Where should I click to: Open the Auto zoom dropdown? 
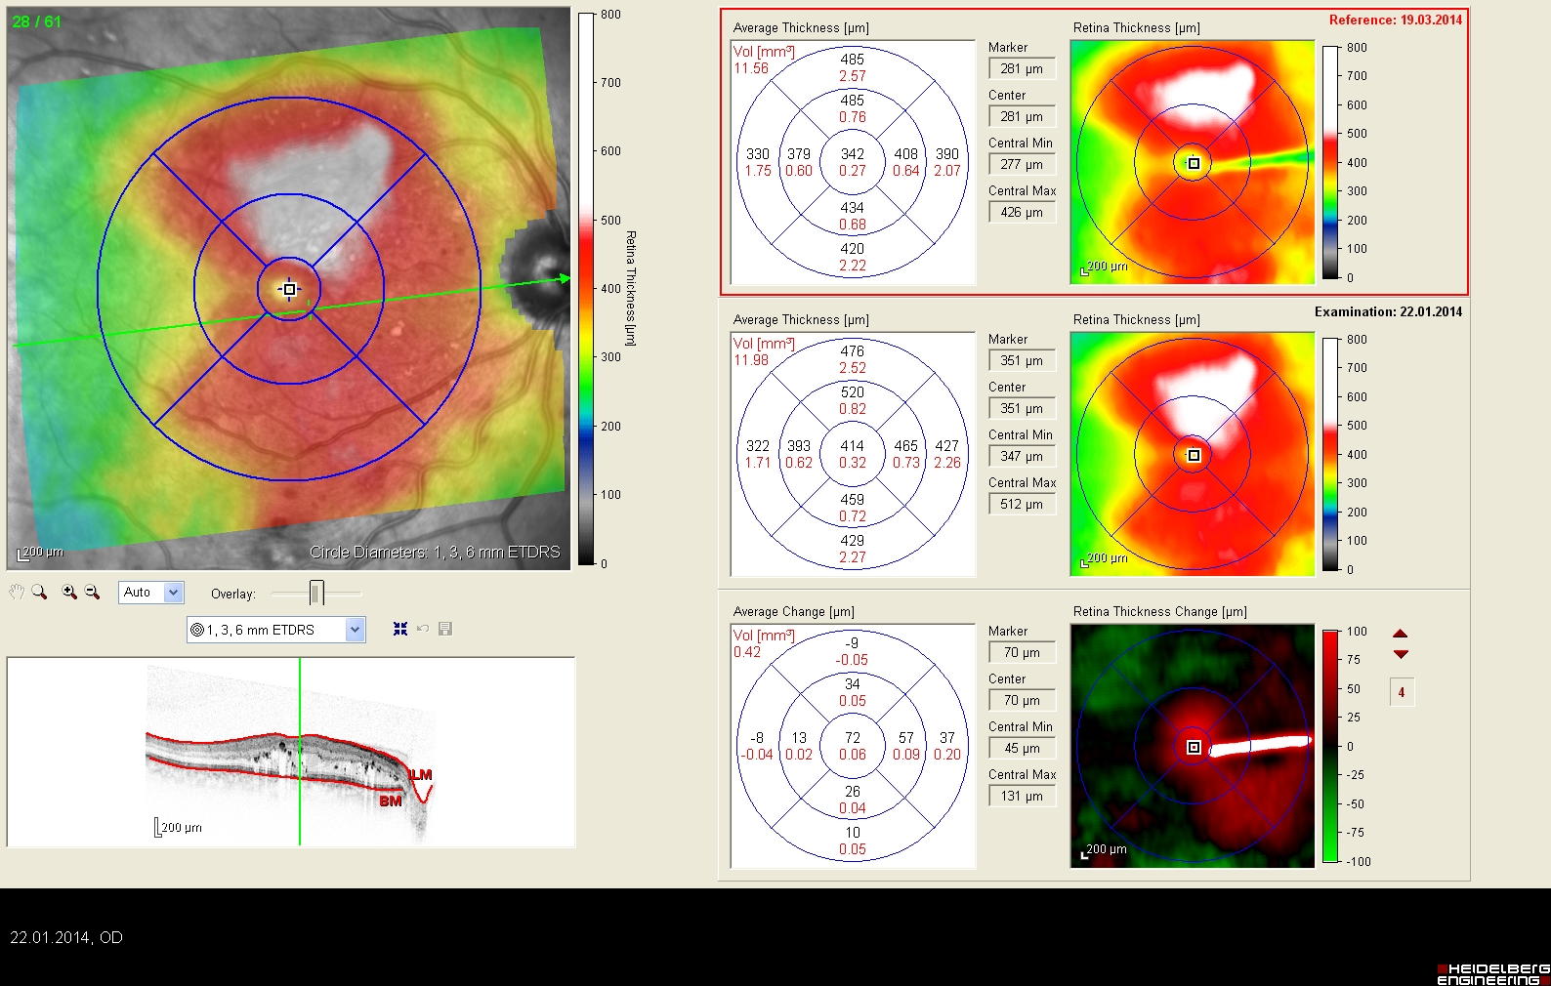tap(173, 593)
